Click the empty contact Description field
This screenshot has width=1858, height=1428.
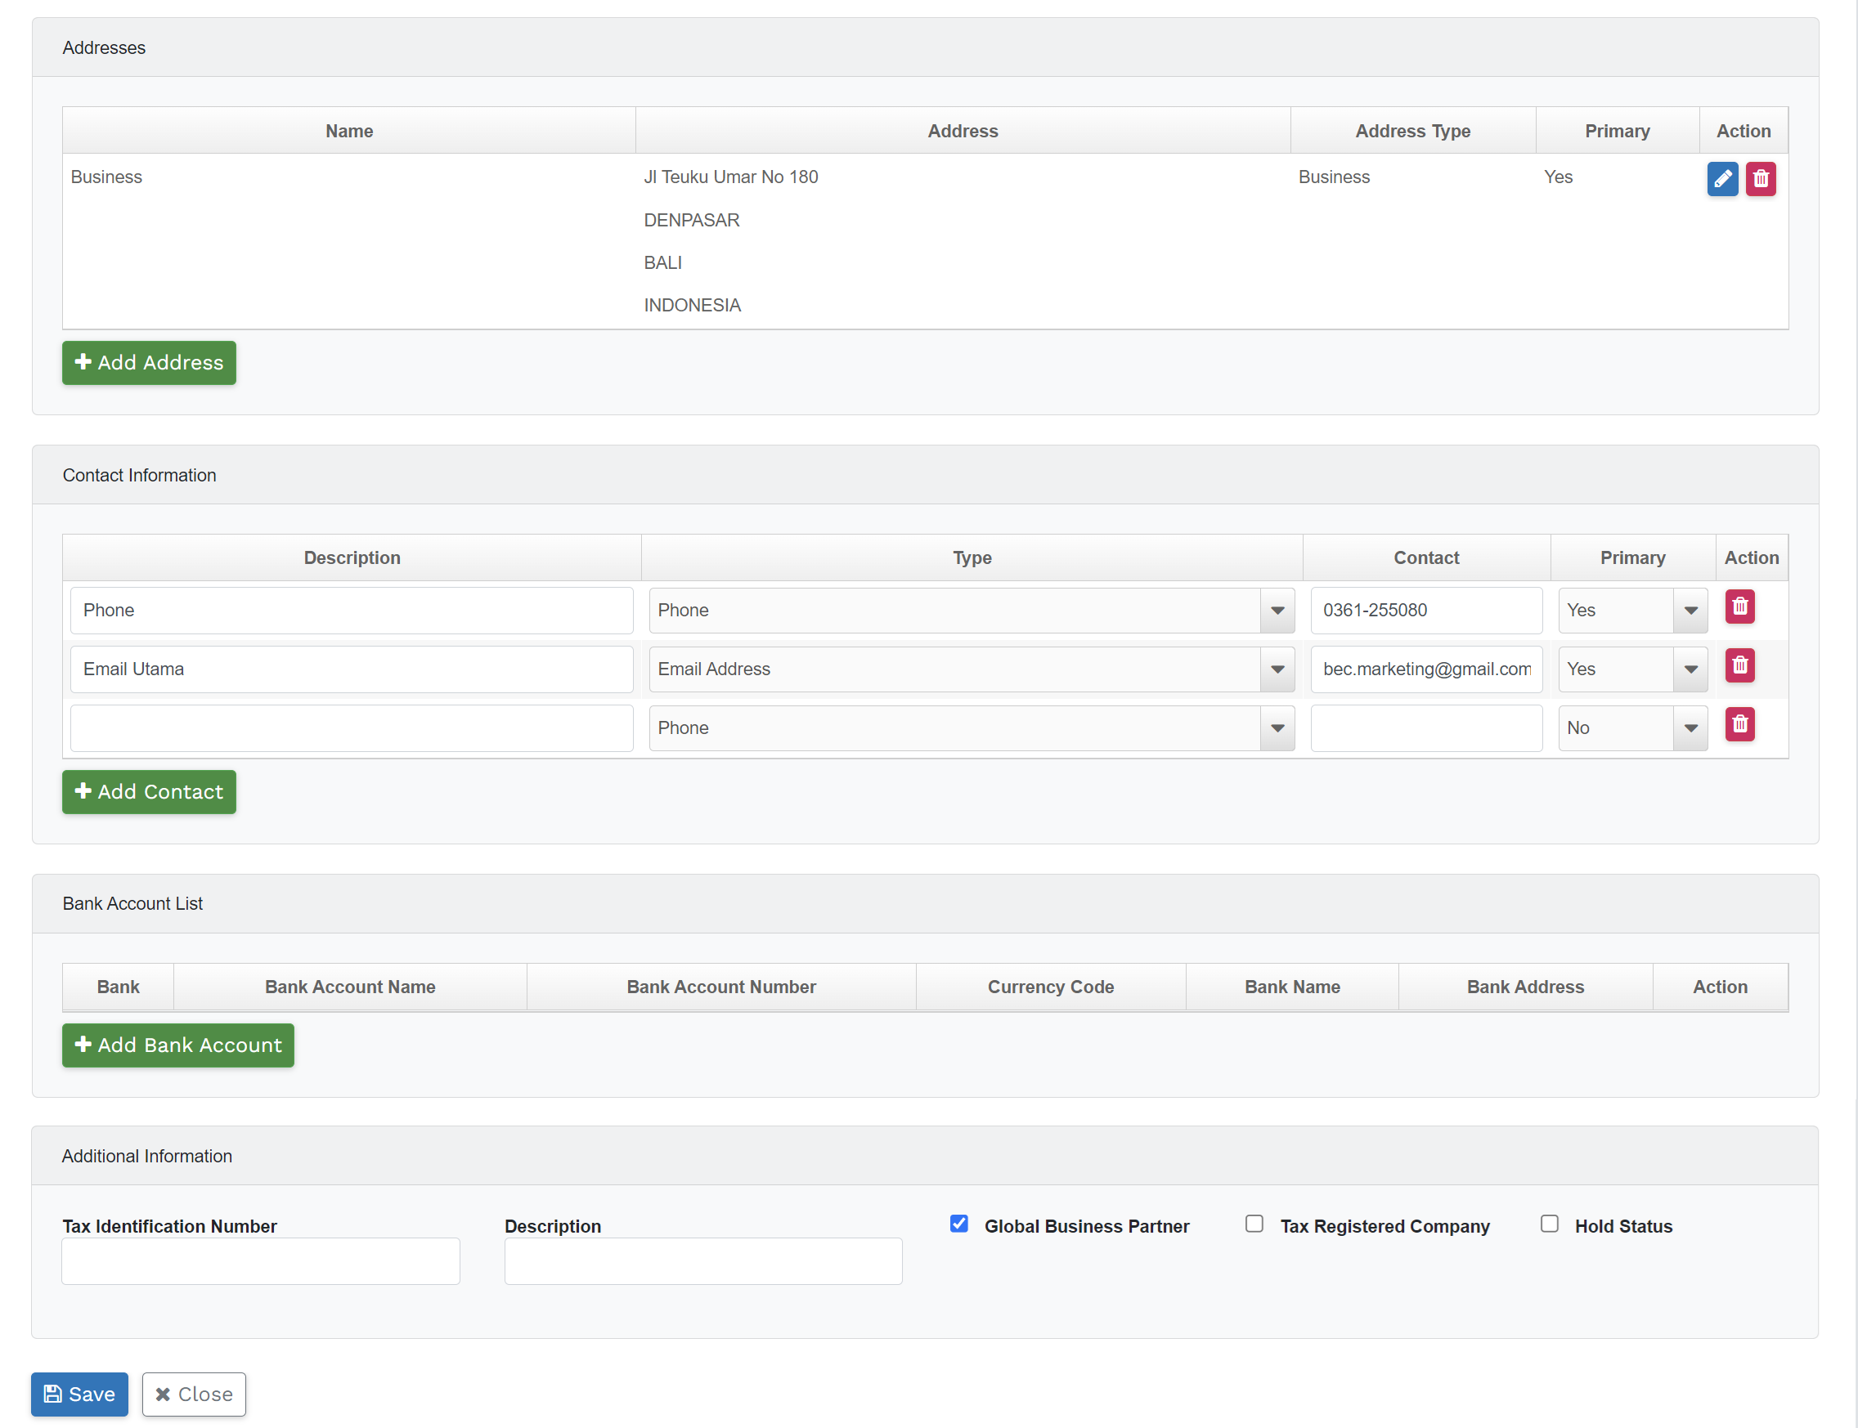coord(351,727)
